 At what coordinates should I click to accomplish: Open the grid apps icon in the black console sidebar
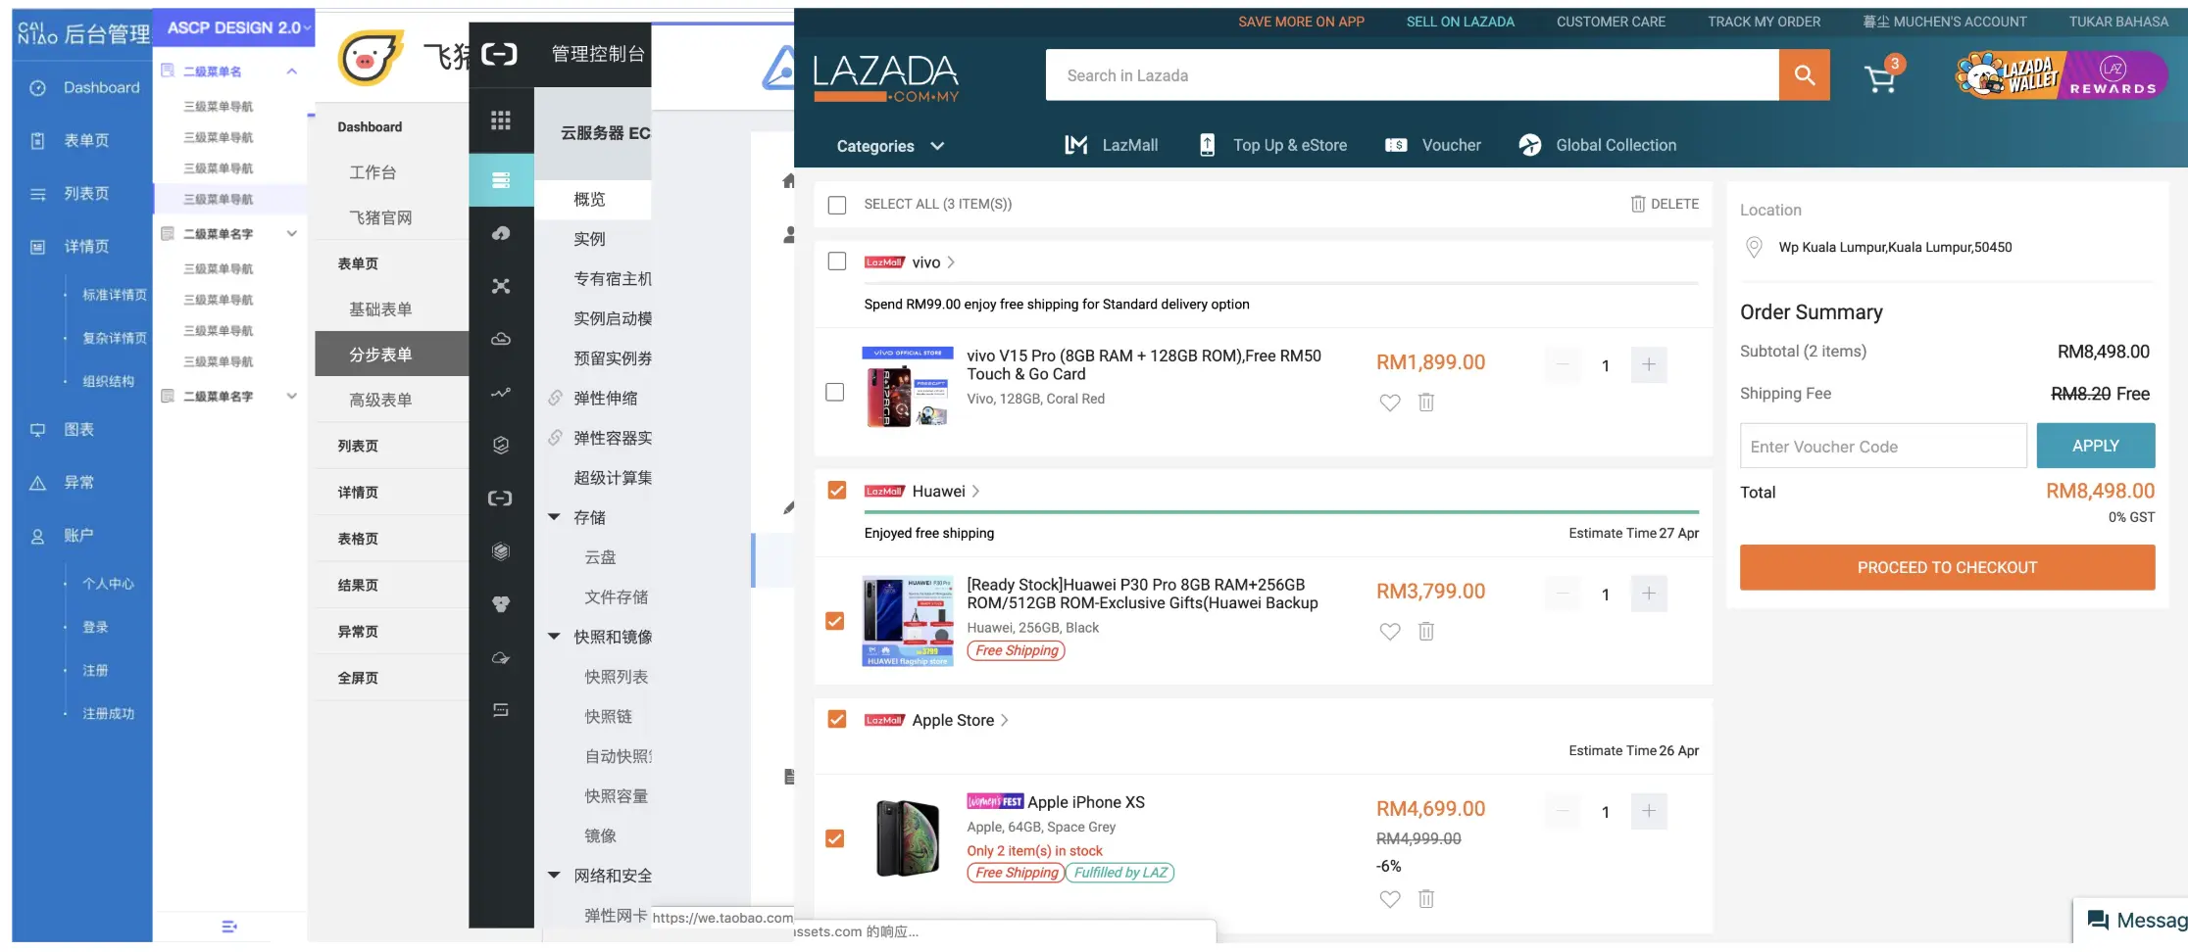click(x=501, y=120)
